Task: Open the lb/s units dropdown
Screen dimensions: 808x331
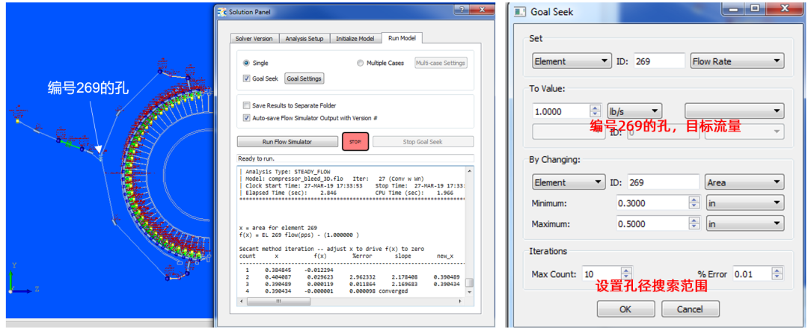Action: [635, 111]
